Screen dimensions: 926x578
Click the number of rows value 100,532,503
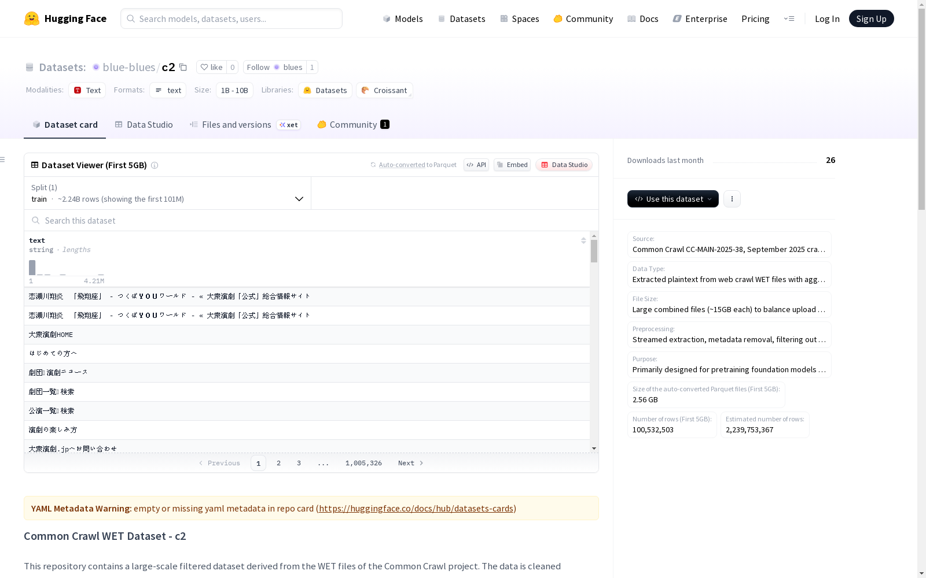(653, 430)
